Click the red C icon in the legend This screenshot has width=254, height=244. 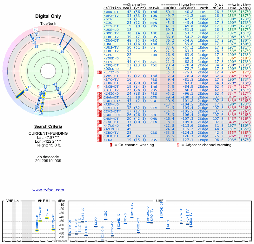click(111, 145)
